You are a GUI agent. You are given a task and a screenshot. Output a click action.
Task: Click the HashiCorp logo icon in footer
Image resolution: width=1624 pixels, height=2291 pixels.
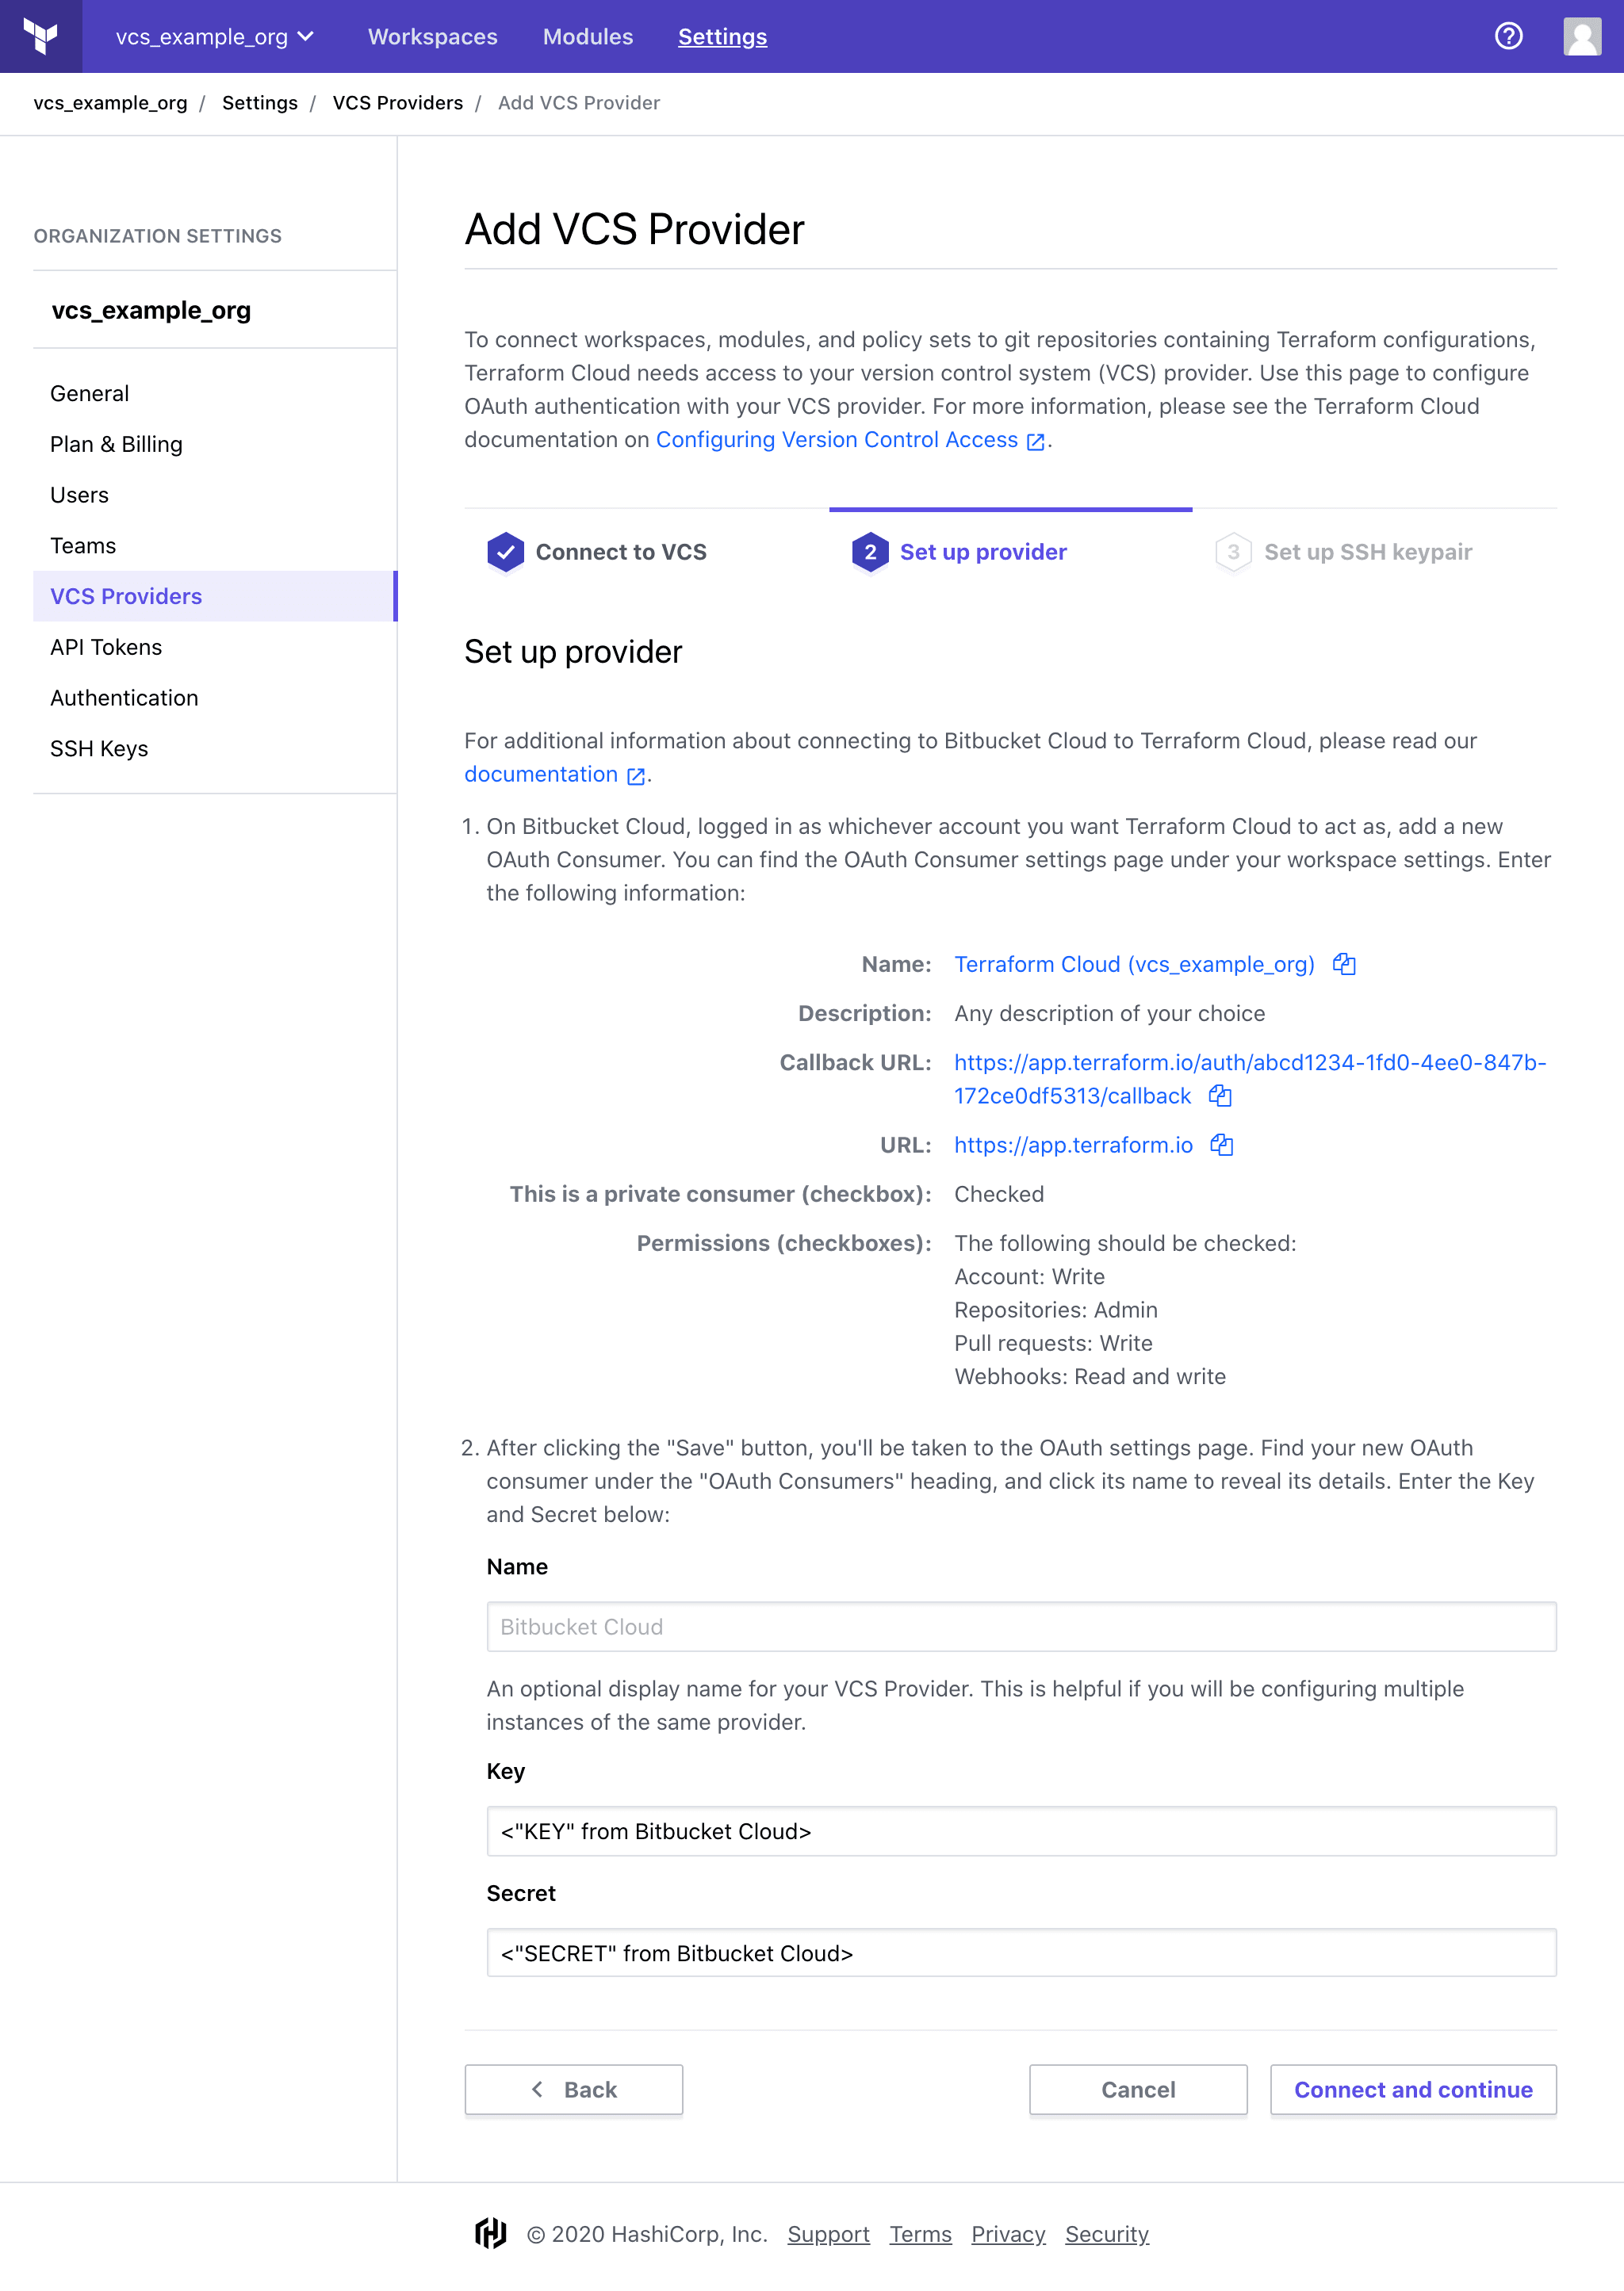tap(488, 2235)
